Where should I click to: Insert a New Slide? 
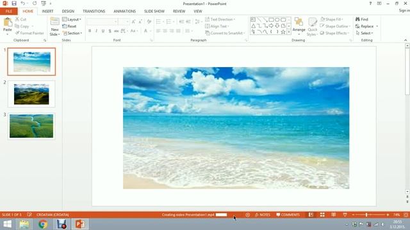[54, 27]
